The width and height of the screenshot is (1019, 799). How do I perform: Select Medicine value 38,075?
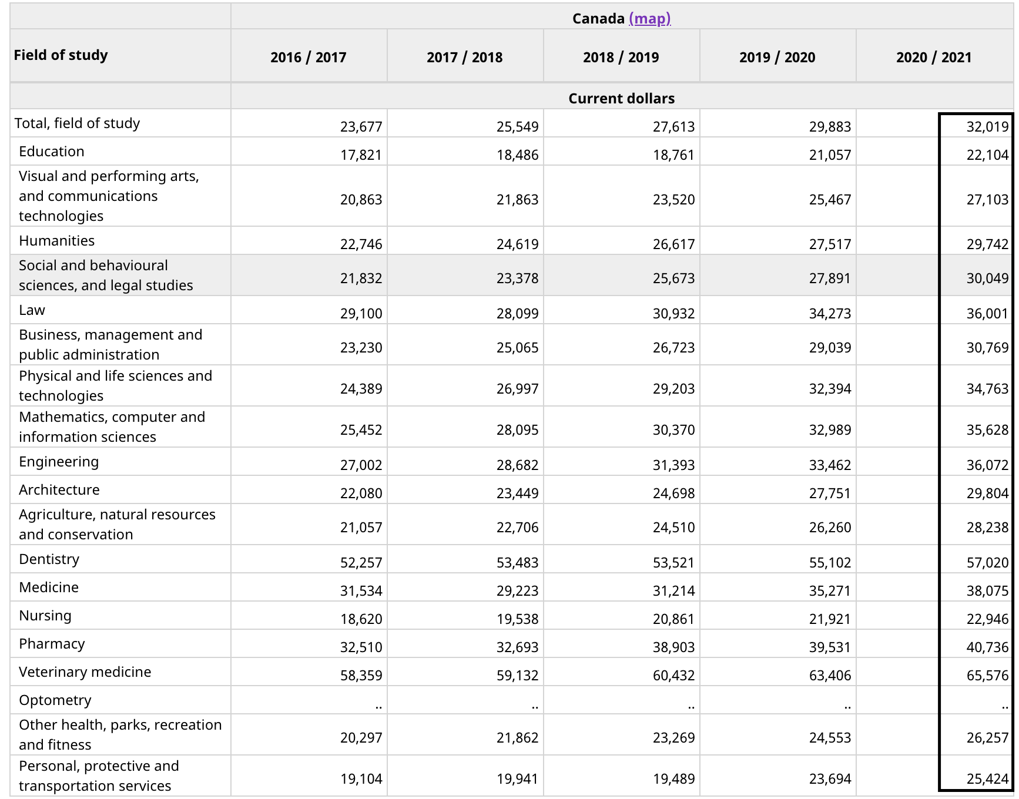[987, 590]
